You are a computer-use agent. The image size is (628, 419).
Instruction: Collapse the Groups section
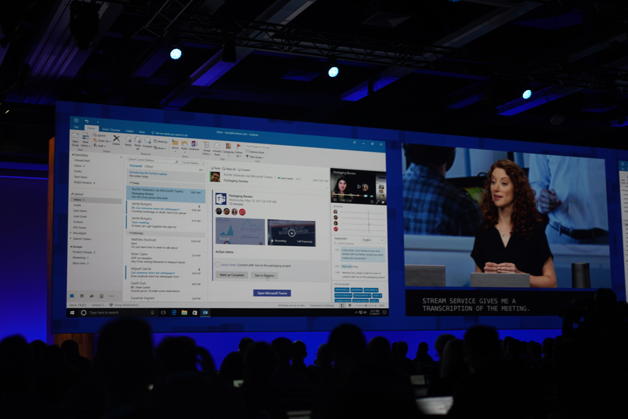[x=71, y=247]
